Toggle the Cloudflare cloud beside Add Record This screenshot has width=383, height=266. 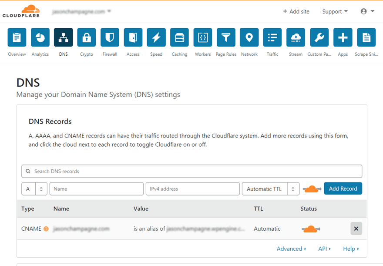[312, 189]
